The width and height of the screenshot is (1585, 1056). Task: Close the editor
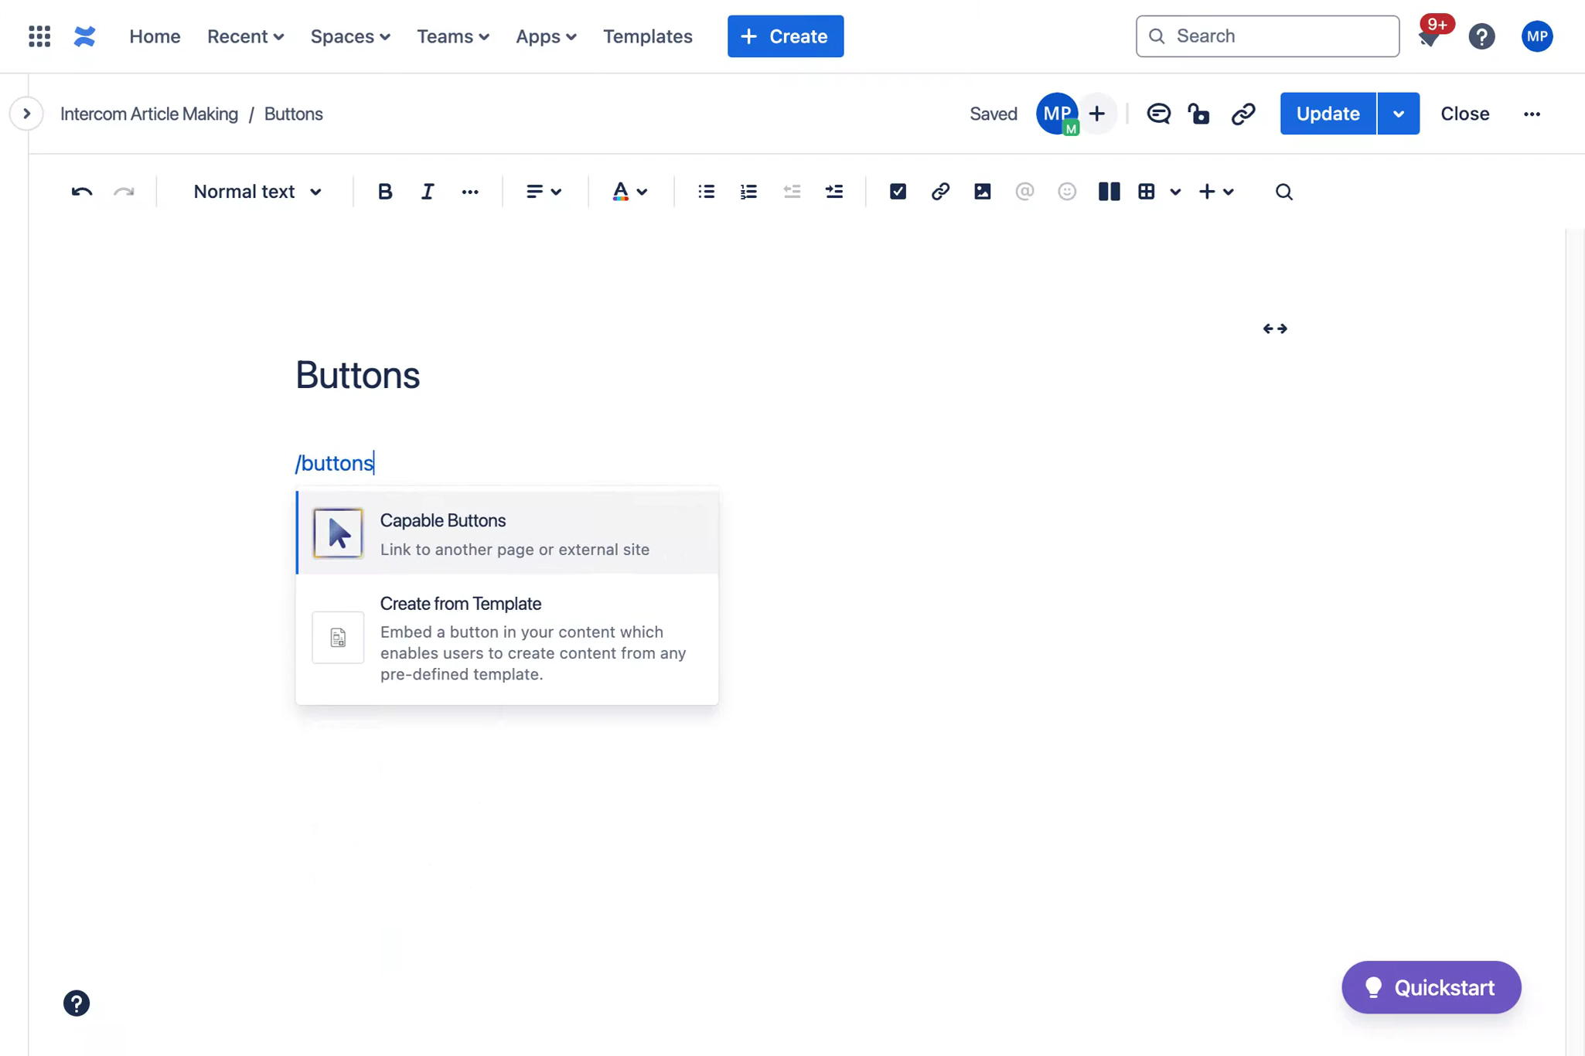[x=1464, y=114]
